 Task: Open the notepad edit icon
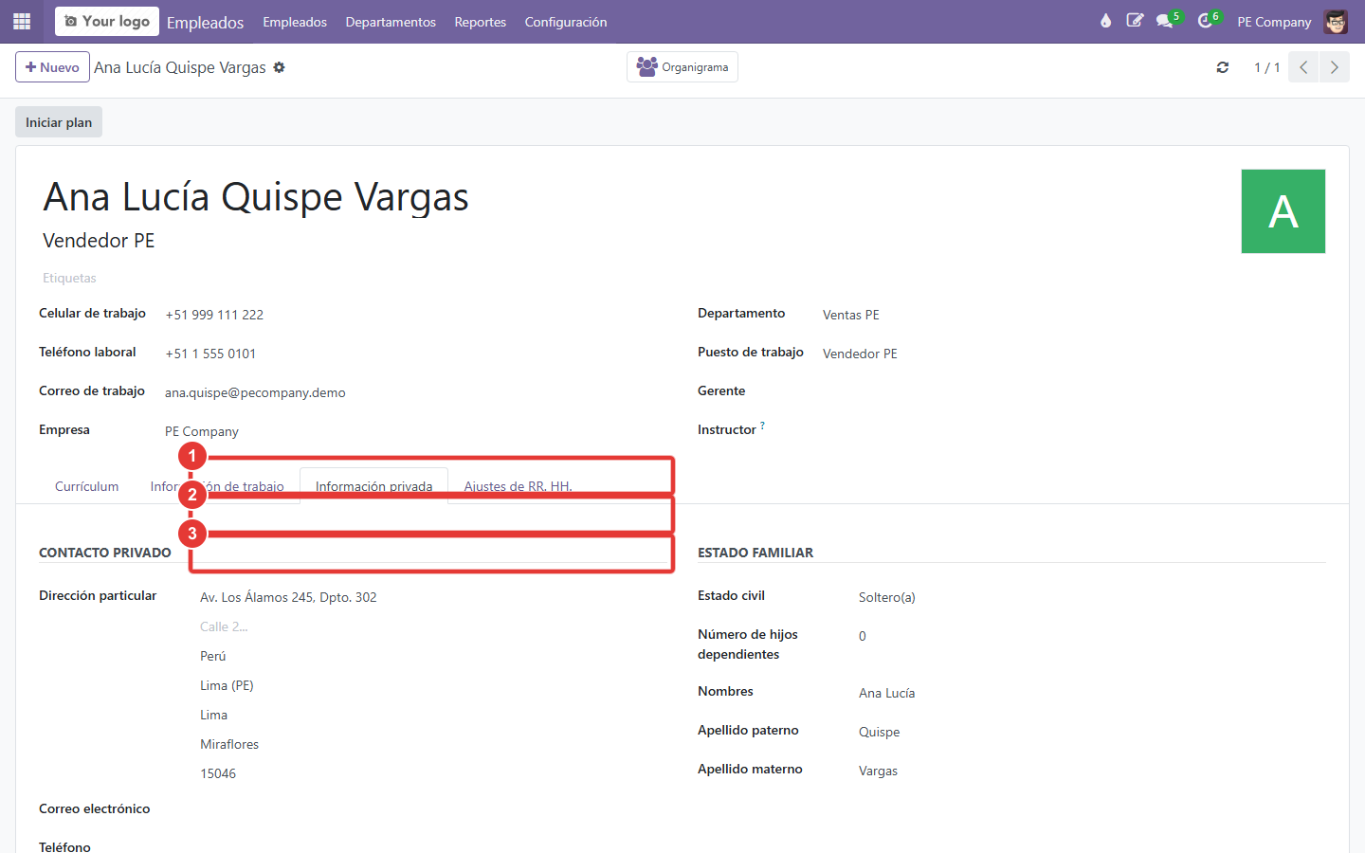click(1135, 21)
